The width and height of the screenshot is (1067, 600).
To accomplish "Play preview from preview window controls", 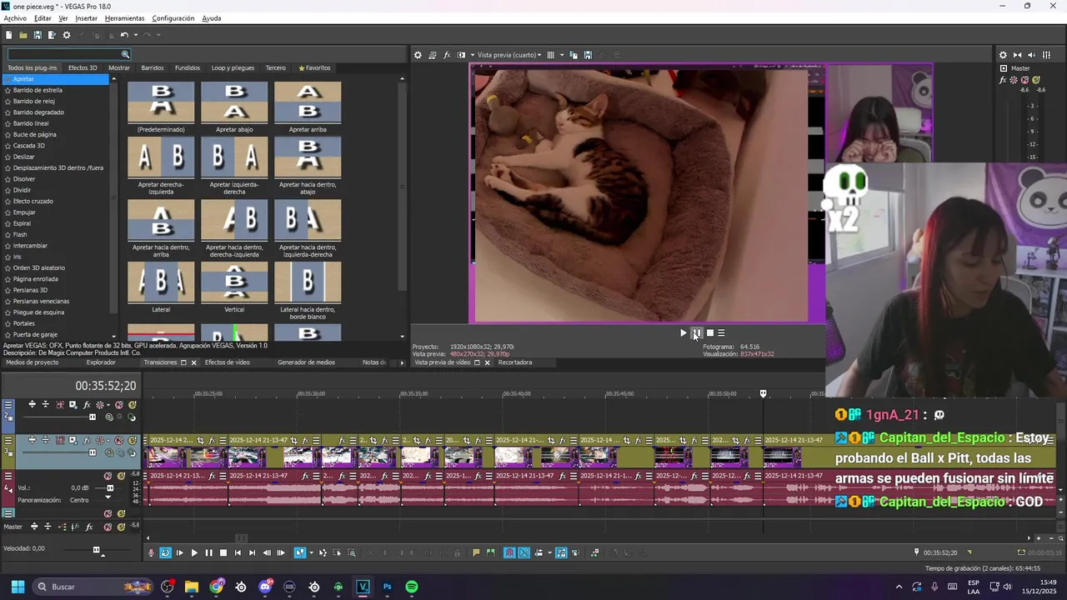I will [684, 333].
